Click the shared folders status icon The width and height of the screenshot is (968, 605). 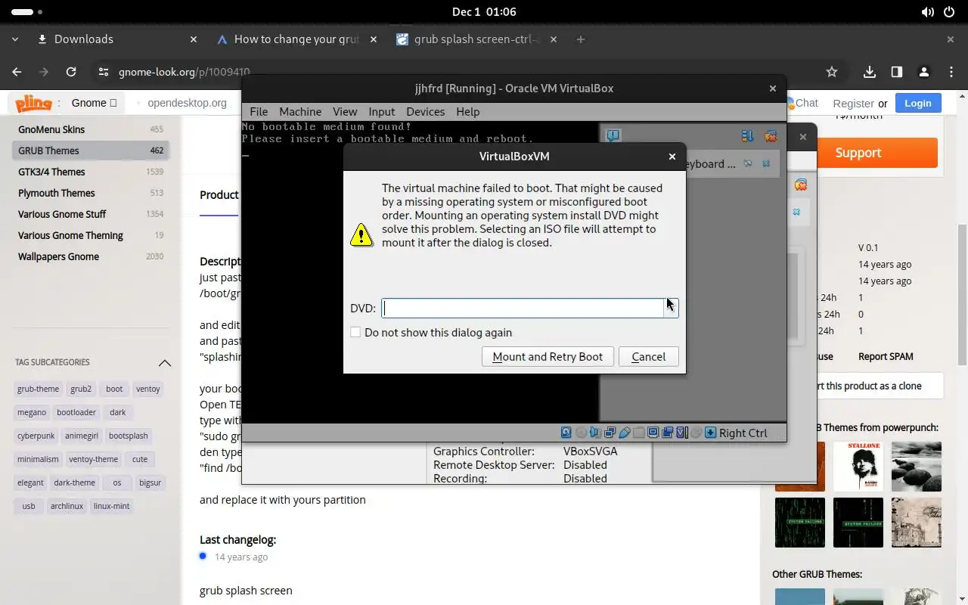coord(638,433)
